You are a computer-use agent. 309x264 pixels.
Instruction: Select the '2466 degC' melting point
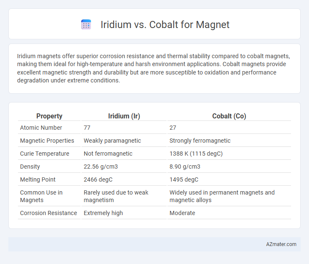[x=98, y=179]
